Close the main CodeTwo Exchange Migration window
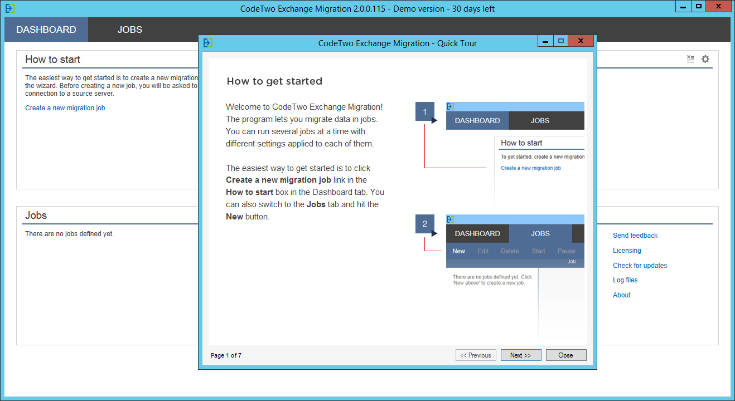 coord(719,7)
